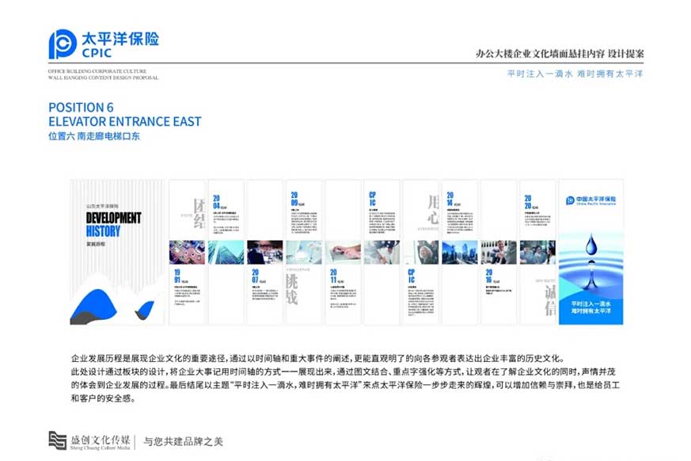The height and width of the screenshot is (461, 691).
Task: Select the glass skyscraper photo under 2004
Action: [x=226, y=252]
